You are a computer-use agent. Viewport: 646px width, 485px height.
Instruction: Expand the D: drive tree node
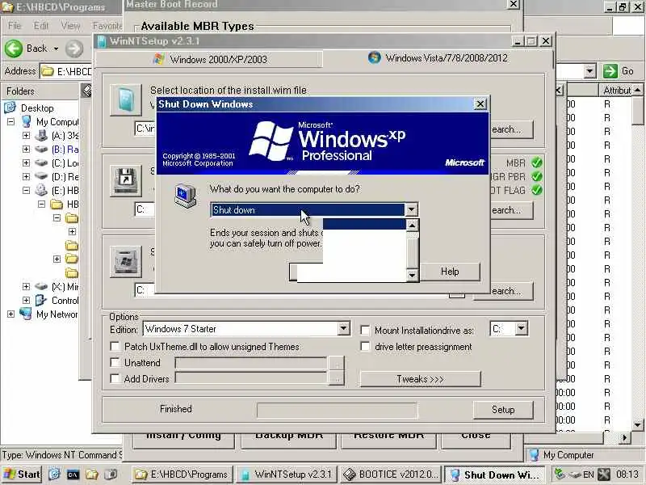click(x=26, y=176)
